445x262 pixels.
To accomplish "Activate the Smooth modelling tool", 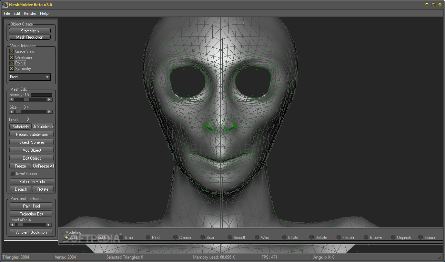I will [230, 237].
